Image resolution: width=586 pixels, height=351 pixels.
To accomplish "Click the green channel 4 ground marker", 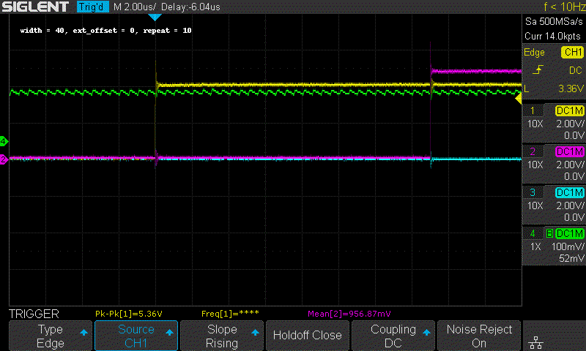I will [4, 141].
